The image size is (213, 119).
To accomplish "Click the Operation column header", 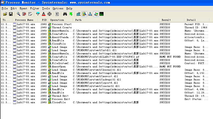I will (x=60, y=20).
